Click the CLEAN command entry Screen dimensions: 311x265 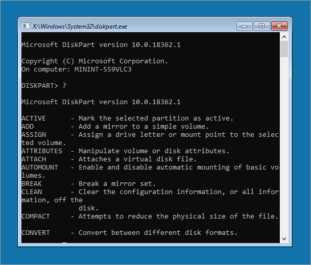tap(32, 192)
